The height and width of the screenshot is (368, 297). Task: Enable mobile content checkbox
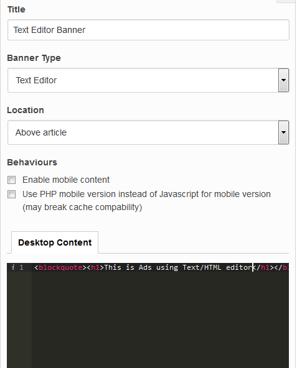click(x=12, y=180)
